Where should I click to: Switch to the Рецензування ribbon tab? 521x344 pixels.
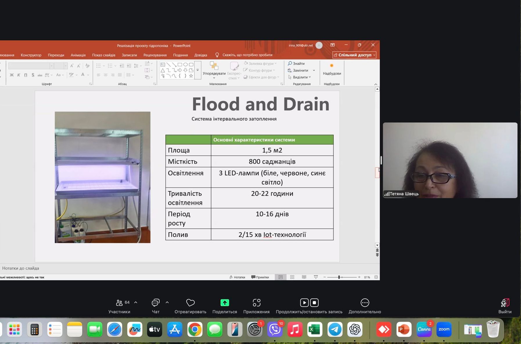tap(155, 55)
